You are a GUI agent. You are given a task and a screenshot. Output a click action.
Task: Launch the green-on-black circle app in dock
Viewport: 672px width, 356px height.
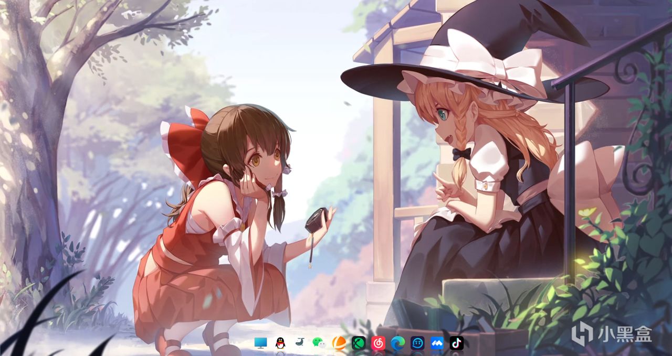pos(358,343)
